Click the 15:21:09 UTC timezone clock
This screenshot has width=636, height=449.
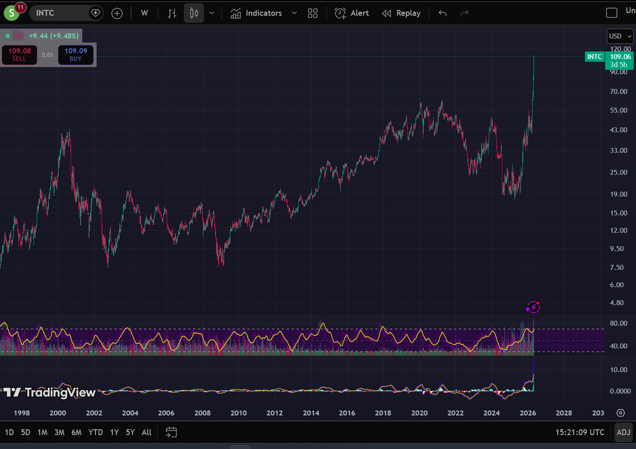[x=580, y=432]
